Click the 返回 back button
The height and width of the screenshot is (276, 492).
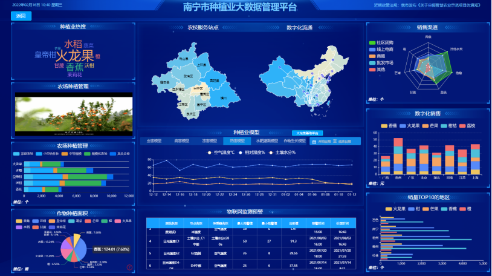tap(21, 16)
